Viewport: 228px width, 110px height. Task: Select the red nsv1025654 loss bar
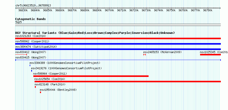(128, 82)
